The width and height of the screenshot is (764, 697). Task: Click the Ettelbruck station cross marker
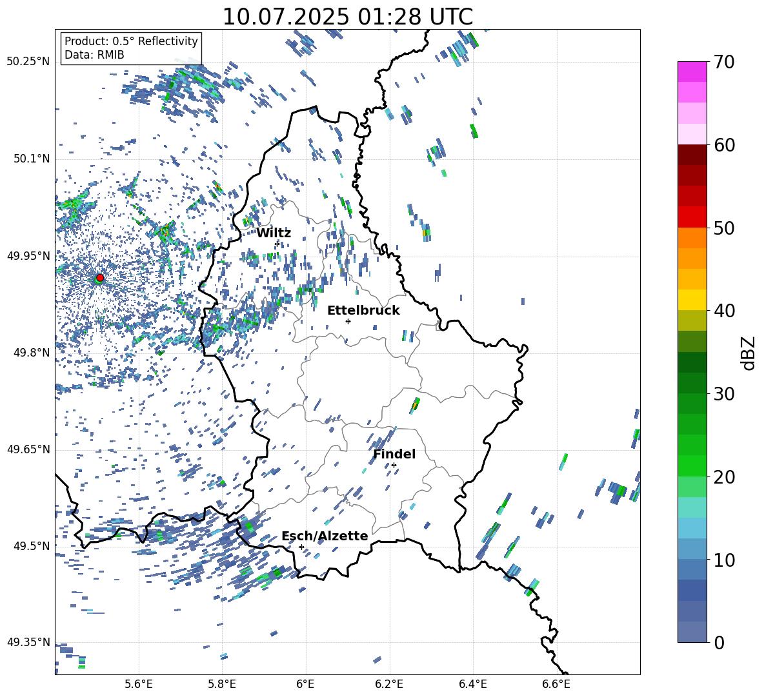pyautogui.click(x=348, y=321)
